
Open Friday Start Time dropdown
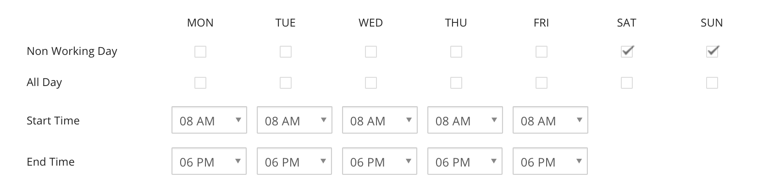pos(550,120)
